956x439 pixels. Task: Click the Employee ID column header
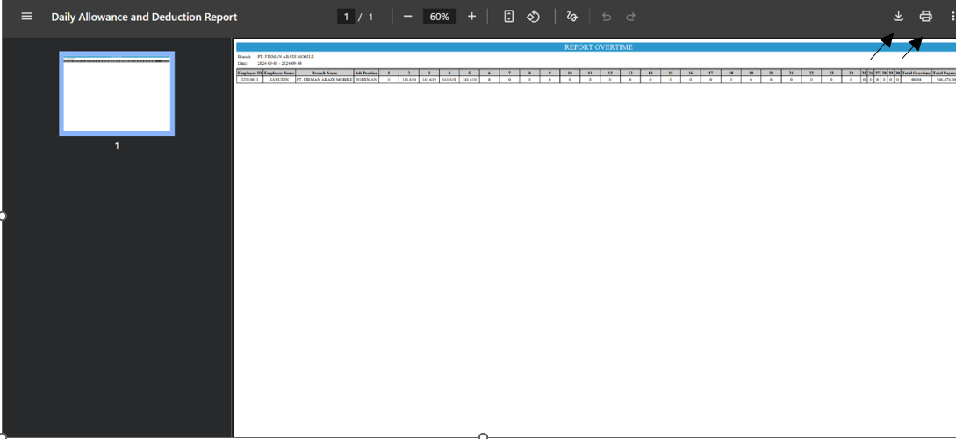[x=249, y=73]
